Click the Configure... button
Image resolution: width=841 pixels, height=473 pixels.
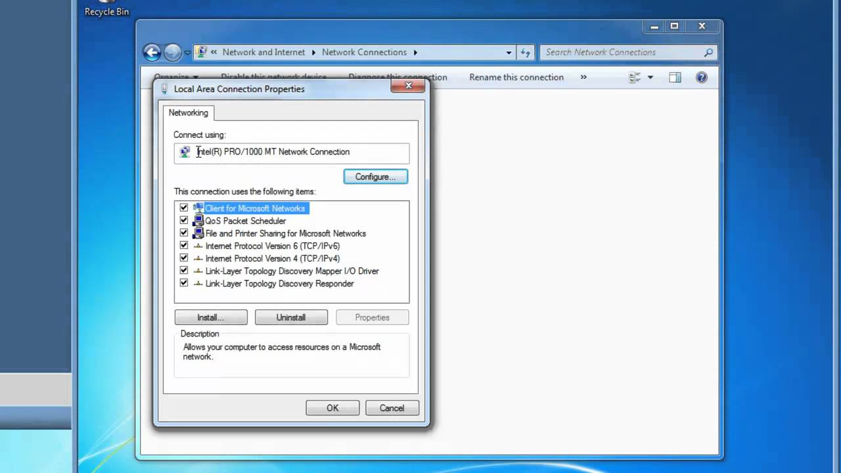coord(375,177)
